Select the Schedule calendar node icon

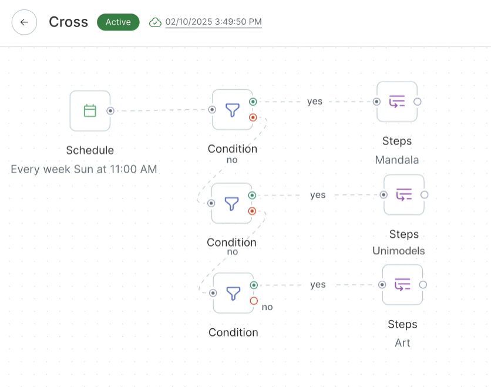(x=90, y=110)
